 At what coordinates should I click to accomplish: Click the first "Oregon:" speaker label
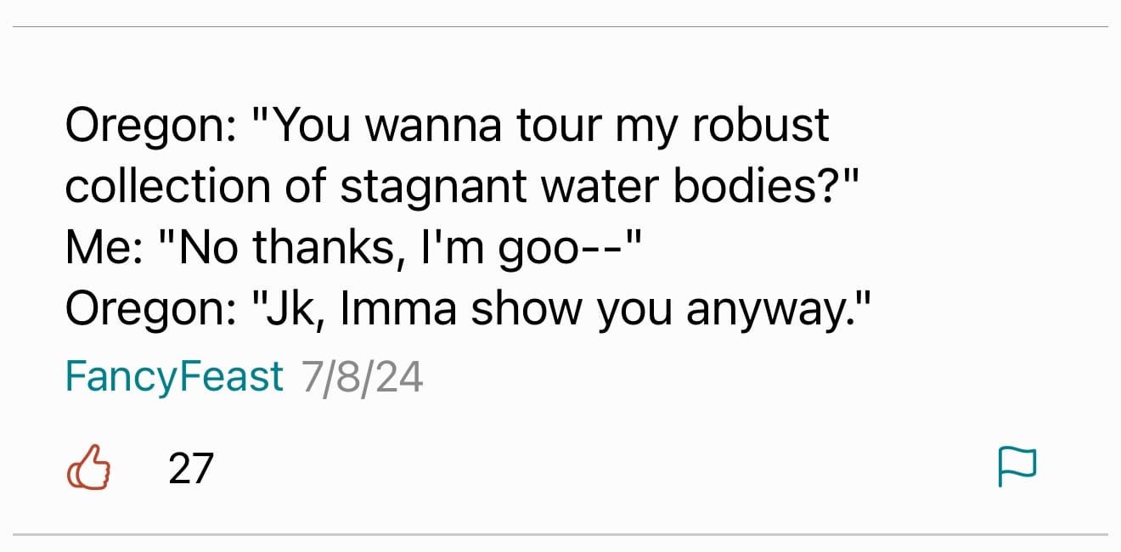(x=144, y=126)
